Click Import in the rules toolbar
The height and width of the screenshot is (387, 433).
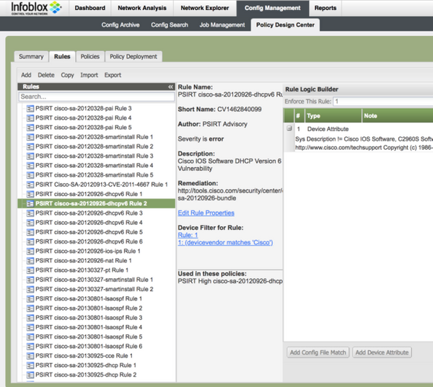[x=89, y=75]
